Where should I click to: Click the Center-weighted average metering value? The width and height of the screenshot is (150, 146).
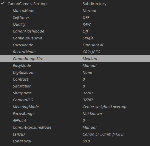tap(105, 107)
